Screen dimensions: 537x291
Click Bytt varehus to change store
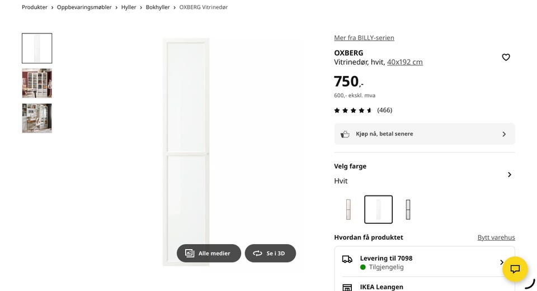click(x=496, y=237)
